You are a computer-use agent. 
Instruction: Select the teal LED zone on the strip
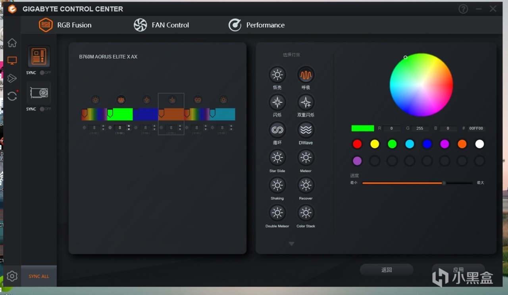pos(222,114)
